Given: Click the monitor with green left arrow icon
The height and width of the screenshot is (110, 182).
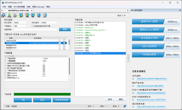Looking at the screenshot, I should pyautogui.click(x=33, y=15).
